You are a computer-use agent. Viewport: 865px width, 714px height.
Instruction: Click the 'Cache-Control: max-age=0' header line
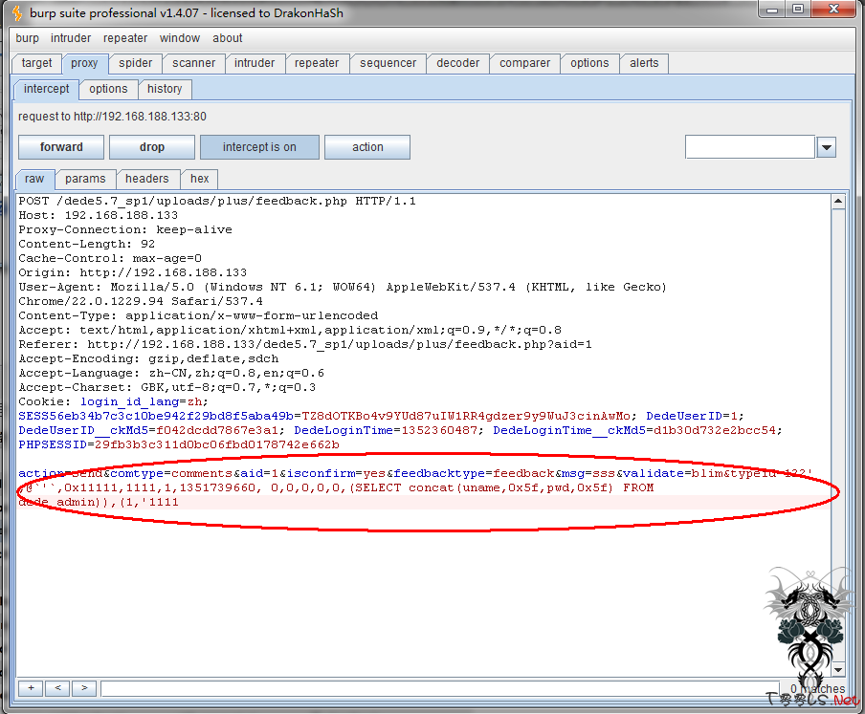pyautogui.click(x=110, y=258)
